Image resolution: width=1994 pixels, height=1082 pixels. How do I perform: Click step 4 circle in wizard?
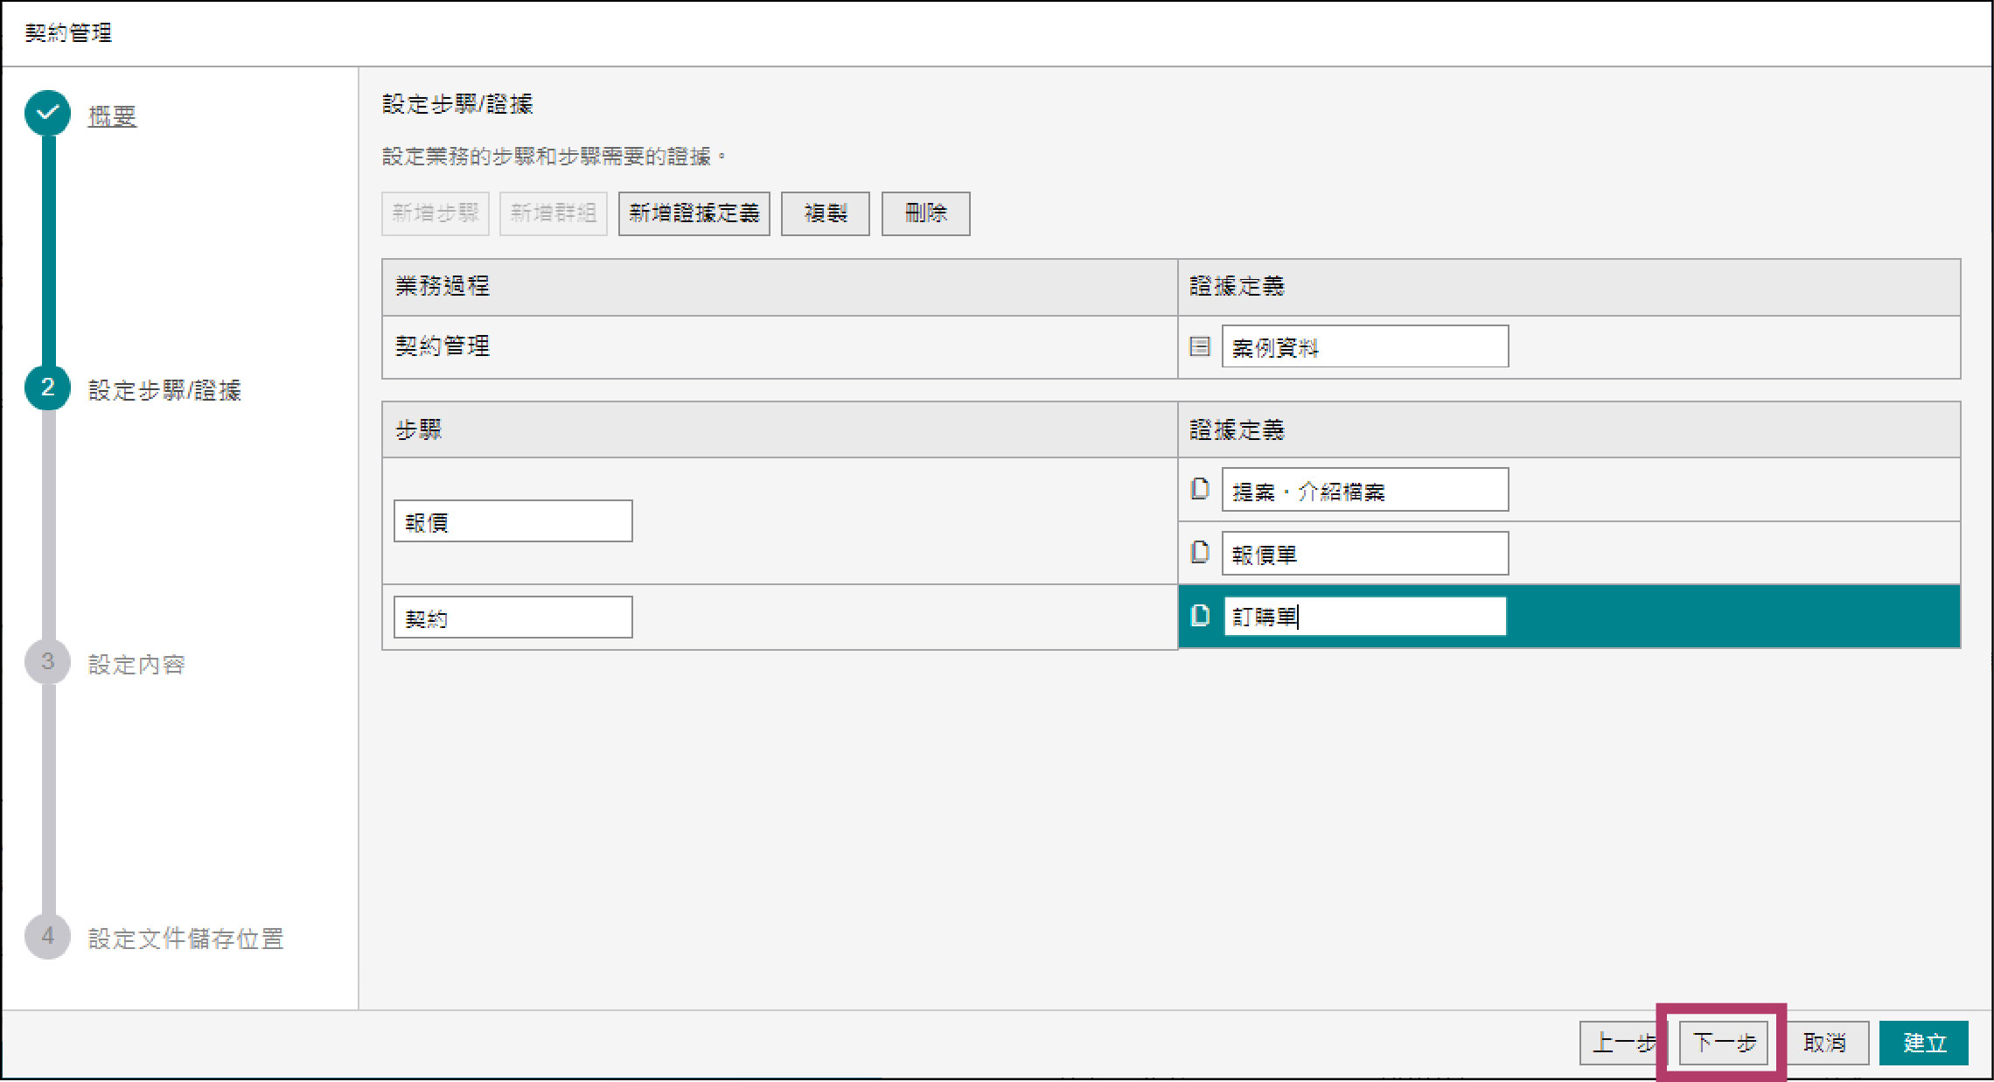48,937
